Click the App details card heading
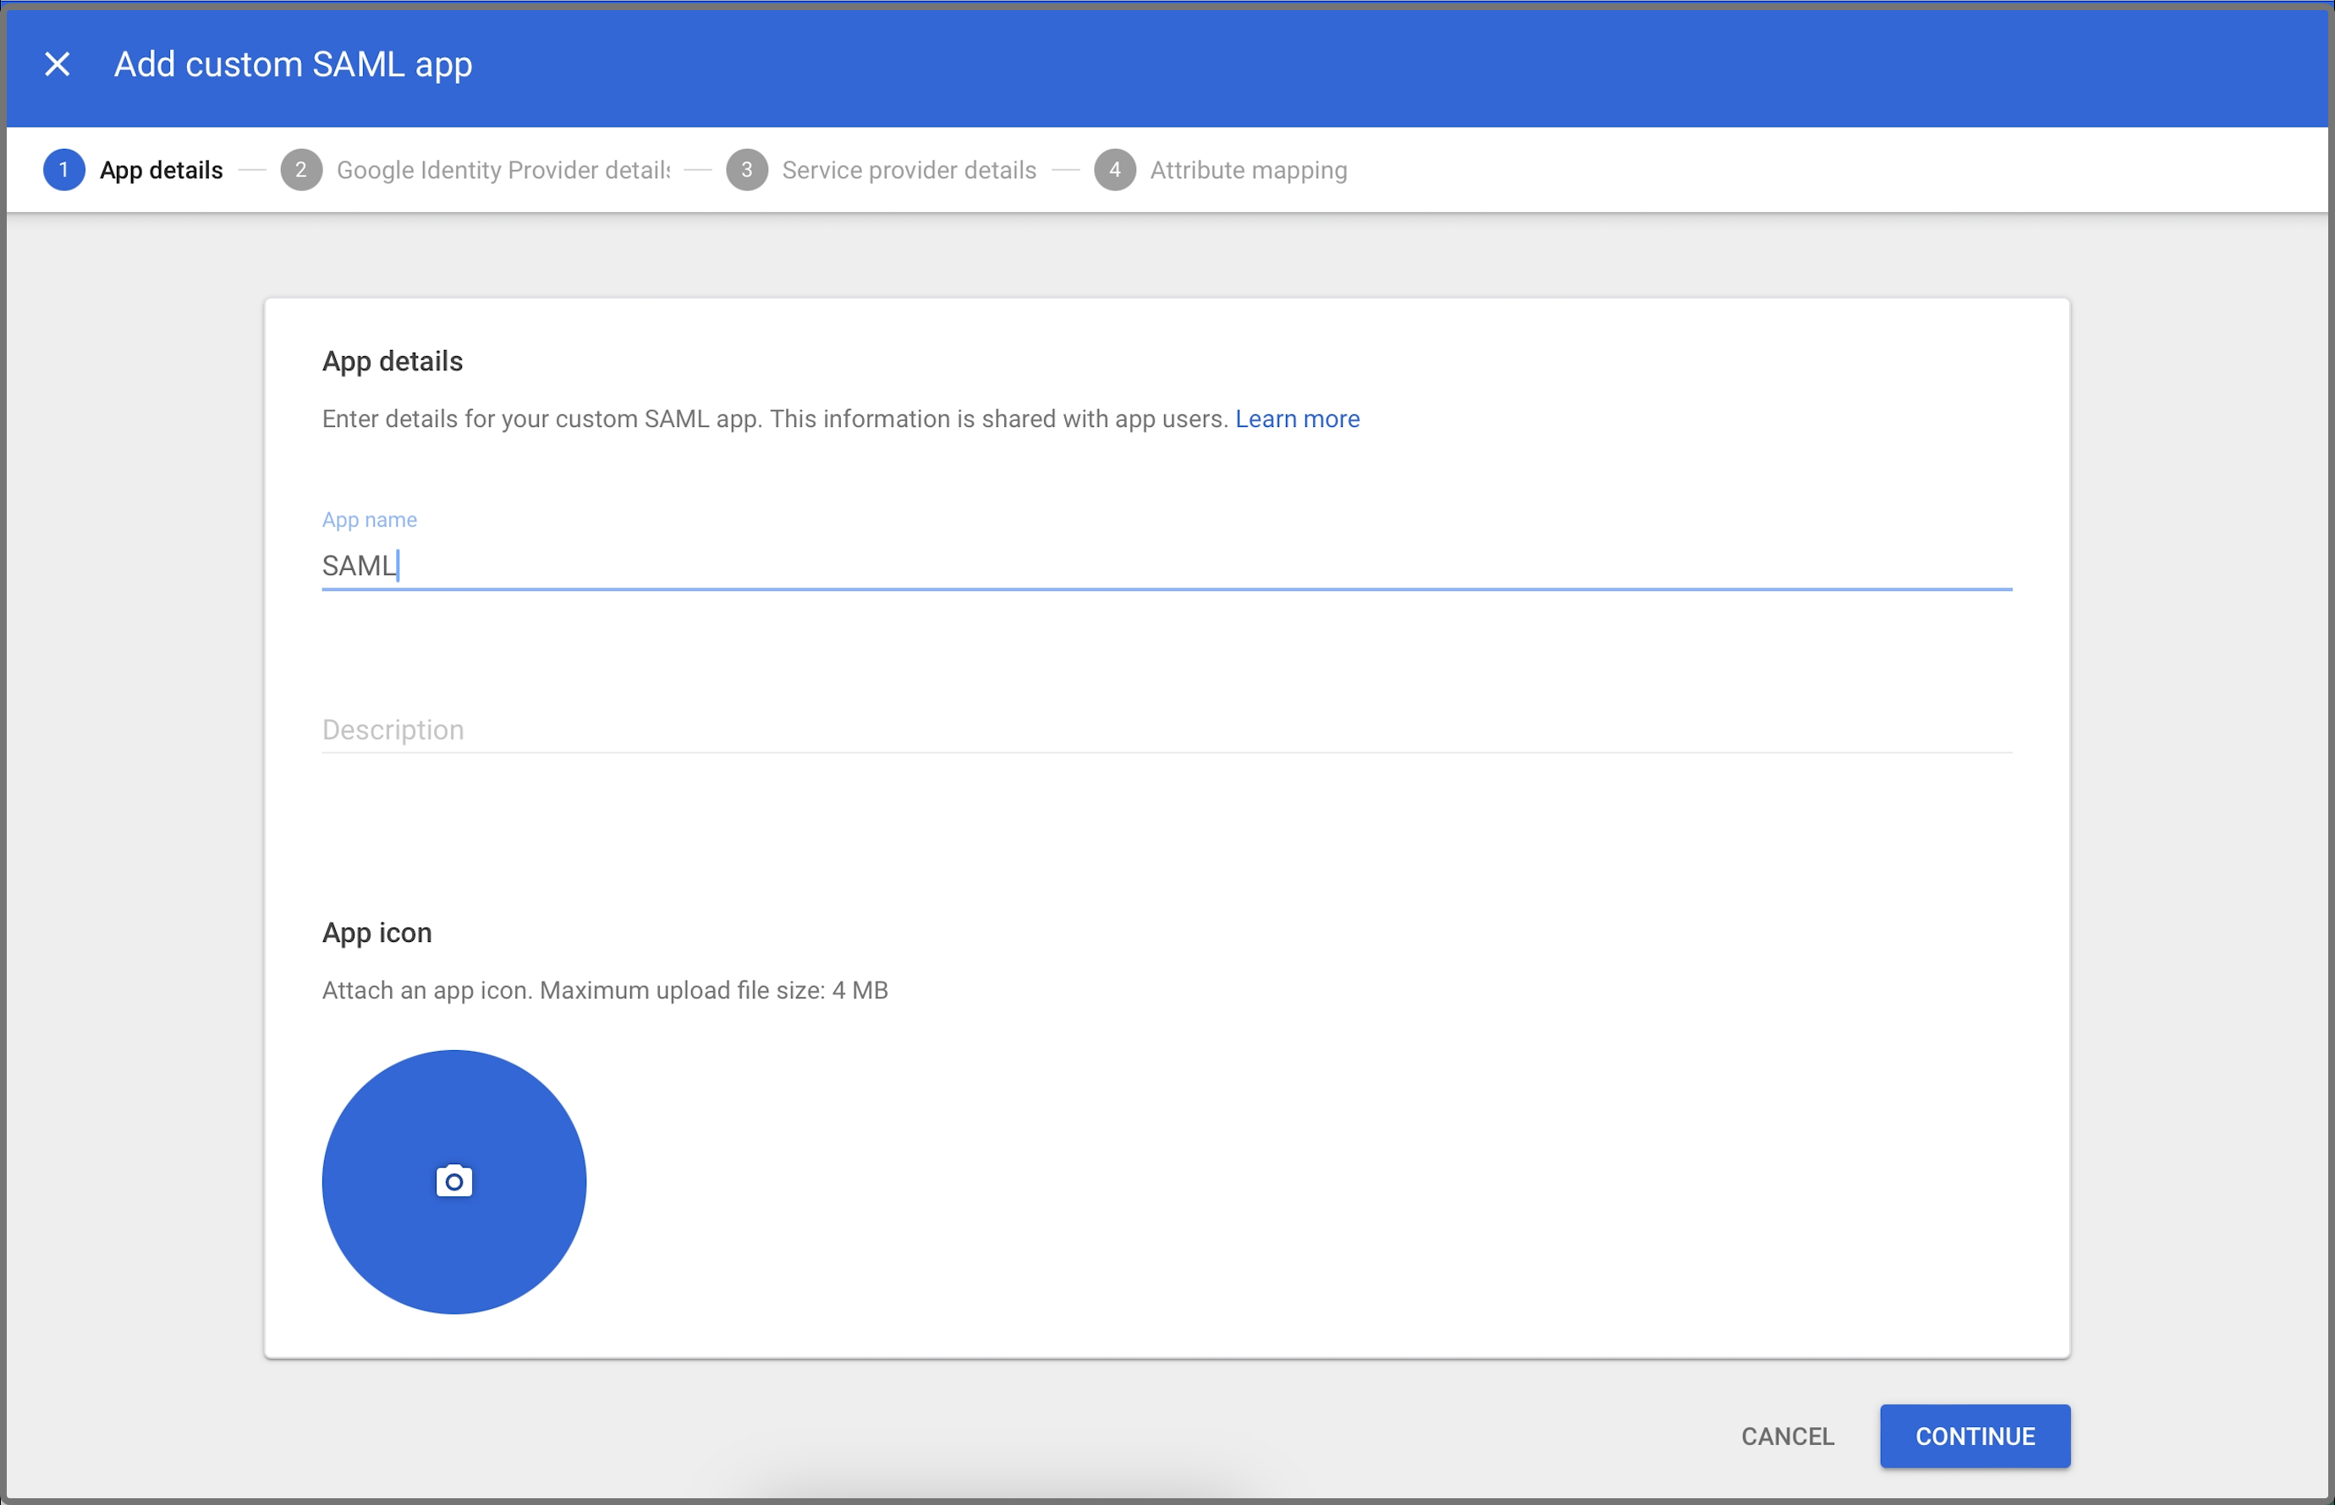 click(391, 361)
